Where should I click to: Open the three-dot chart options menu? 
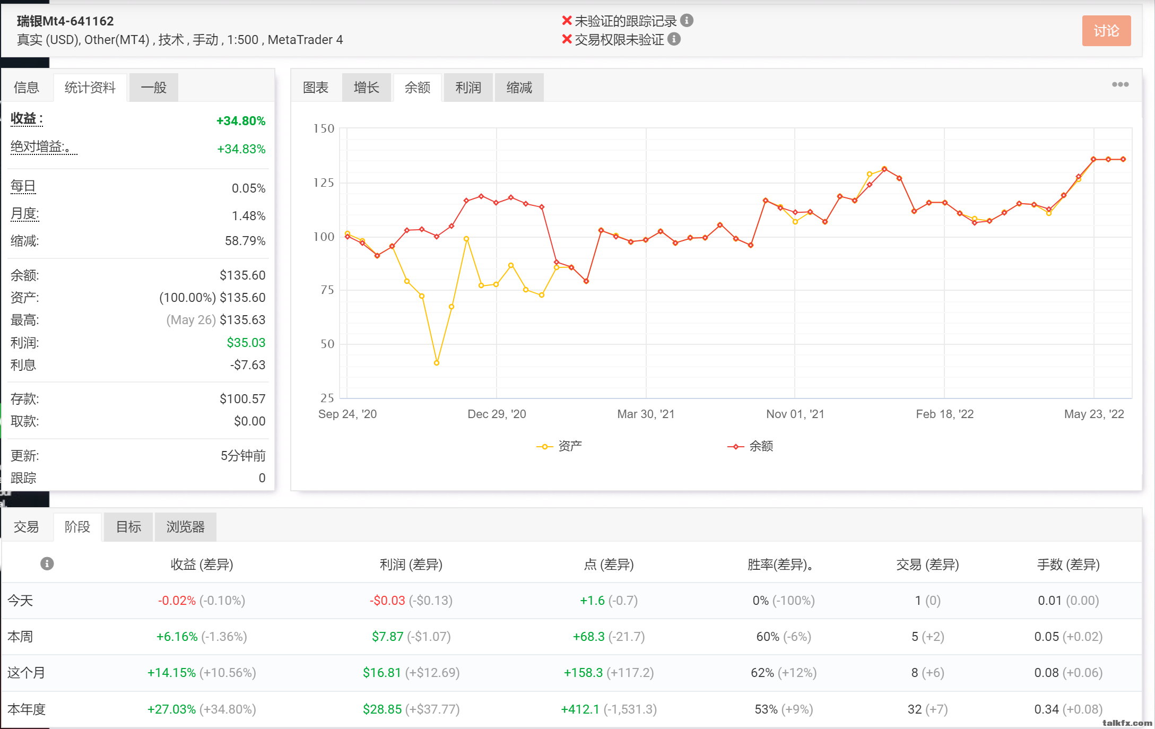pyautogui.click(x=1120, y=84)
